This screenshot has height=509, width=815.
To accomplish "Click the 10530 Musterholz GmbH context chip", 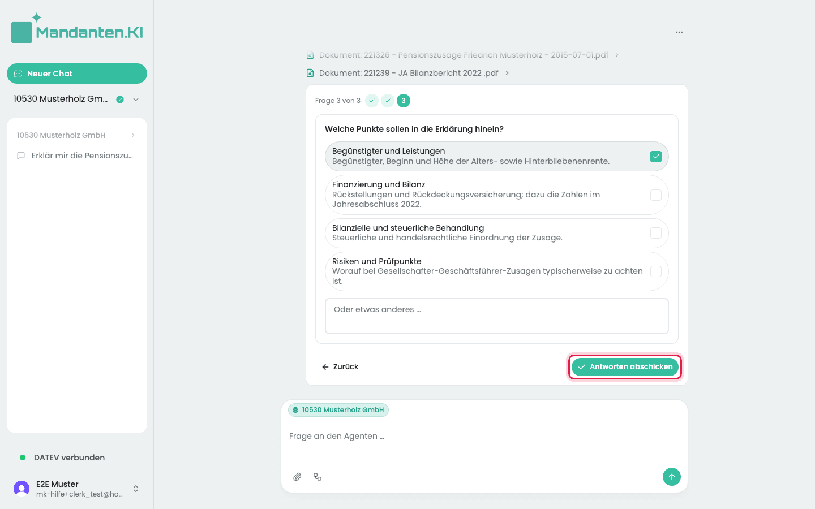I will [x=338, y=410].
